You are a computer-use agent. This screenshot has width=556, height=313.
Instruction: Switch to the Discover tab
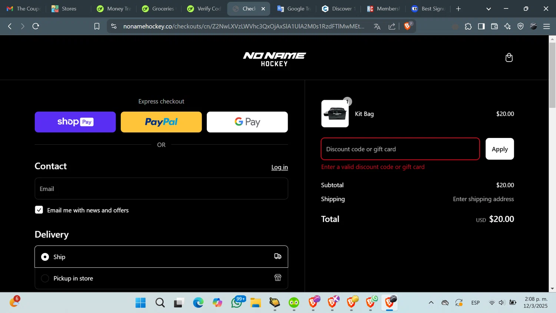pyautogui.click(x=339, y=9)
